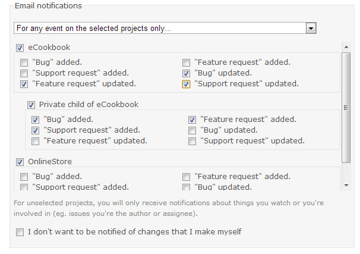Enable "Bug" added under OnlineStore

(x=24, y=177)
